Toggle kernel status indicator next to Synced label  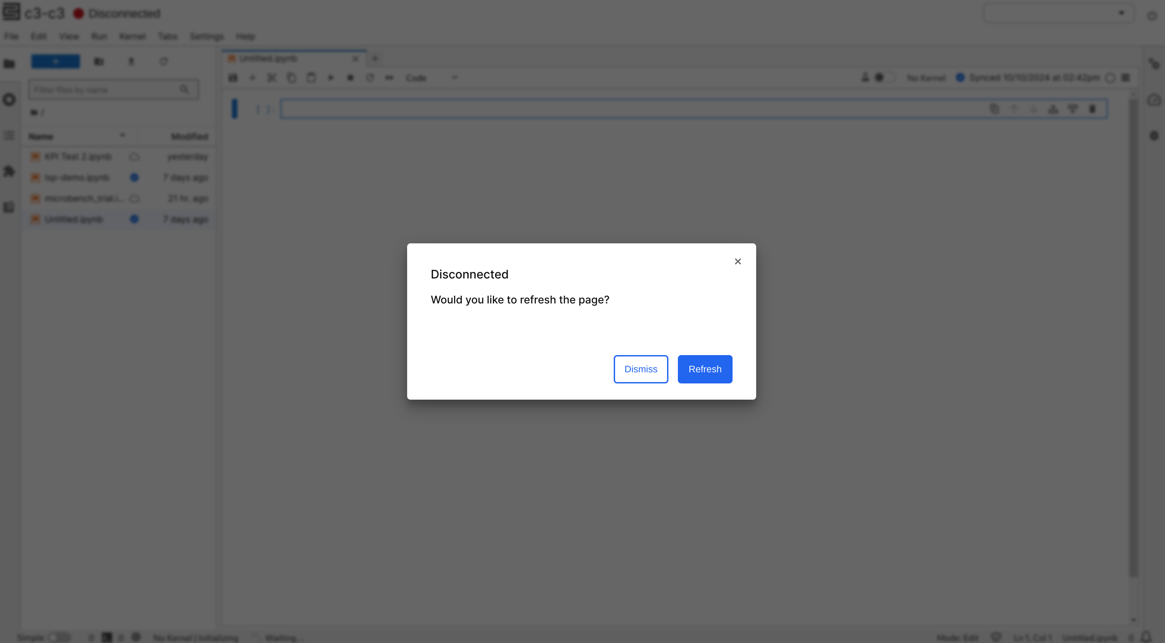point(960,77)
